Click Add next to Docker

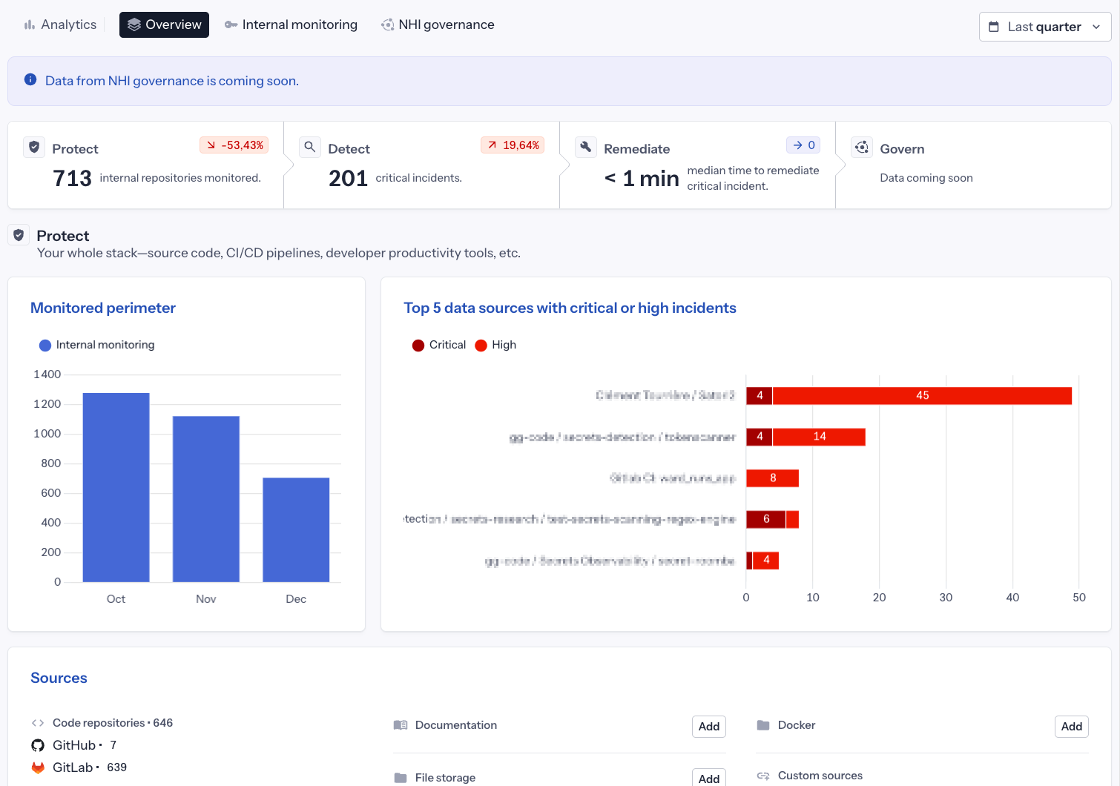tap(1071, 727)
